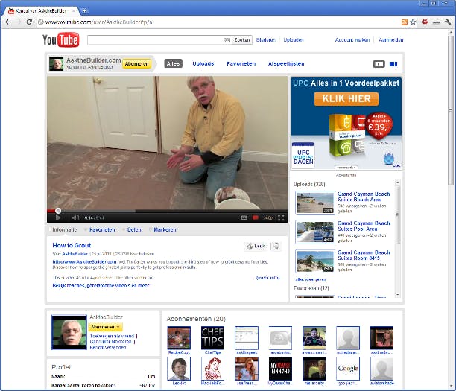Viewport: 456px width, 391px height.
Task: Toggle captions button in video player
Action: pyautogui.click(x=244, y=217)
